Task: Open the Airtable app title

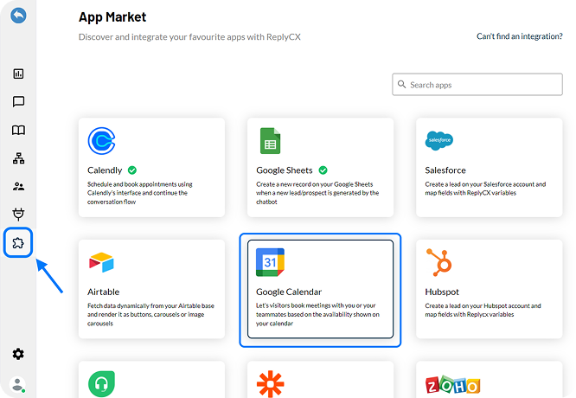Action: tap(103, 292)
